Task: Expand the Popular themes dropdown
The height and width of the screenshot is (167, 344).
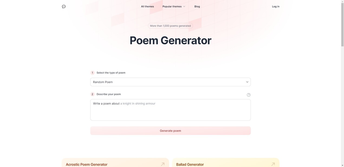Action: pyautogui.click(x=172, y=6)
